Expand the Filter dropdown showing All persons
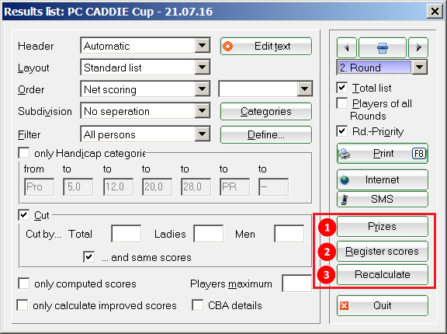 [x=145, y=134]
